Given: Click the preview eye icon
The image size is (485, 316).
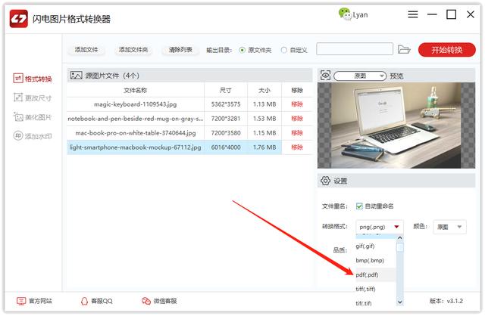Looking at the screenshot, I should (325, 75).
